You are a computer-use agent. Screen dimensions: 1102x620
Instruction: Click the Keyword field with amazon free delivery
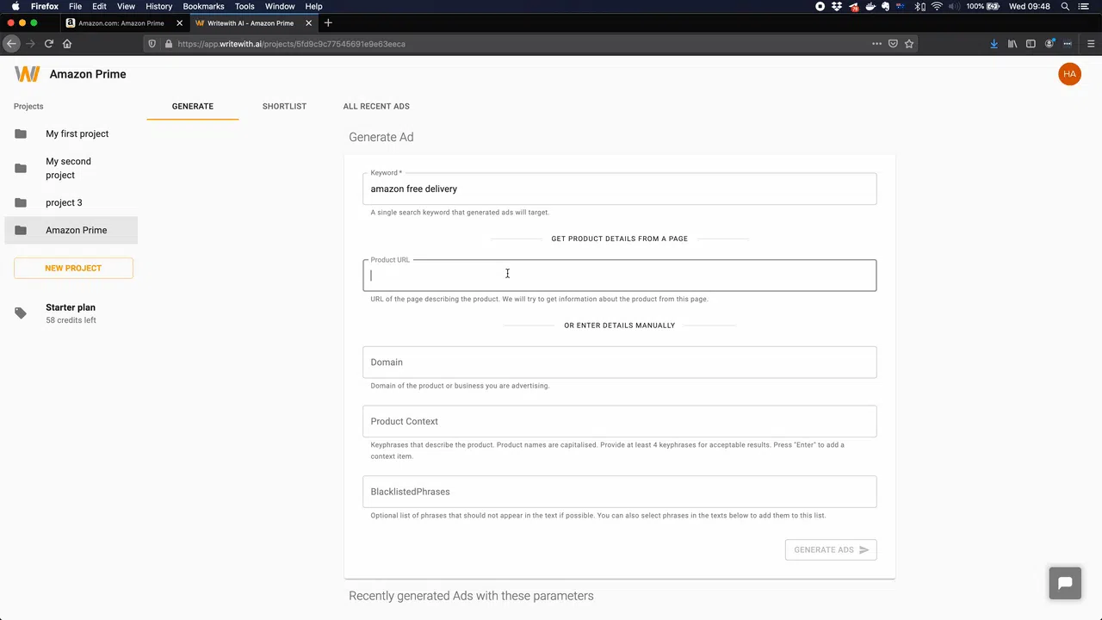tap(620, 189)
